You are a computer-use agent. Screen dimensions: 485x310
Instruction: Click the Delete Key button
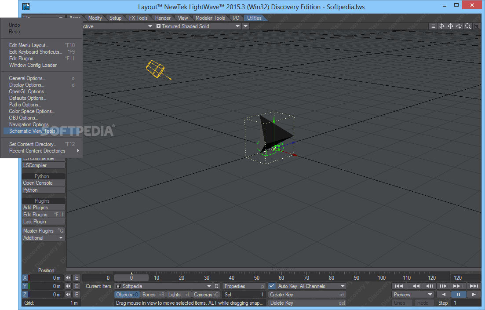coord(307,303)
